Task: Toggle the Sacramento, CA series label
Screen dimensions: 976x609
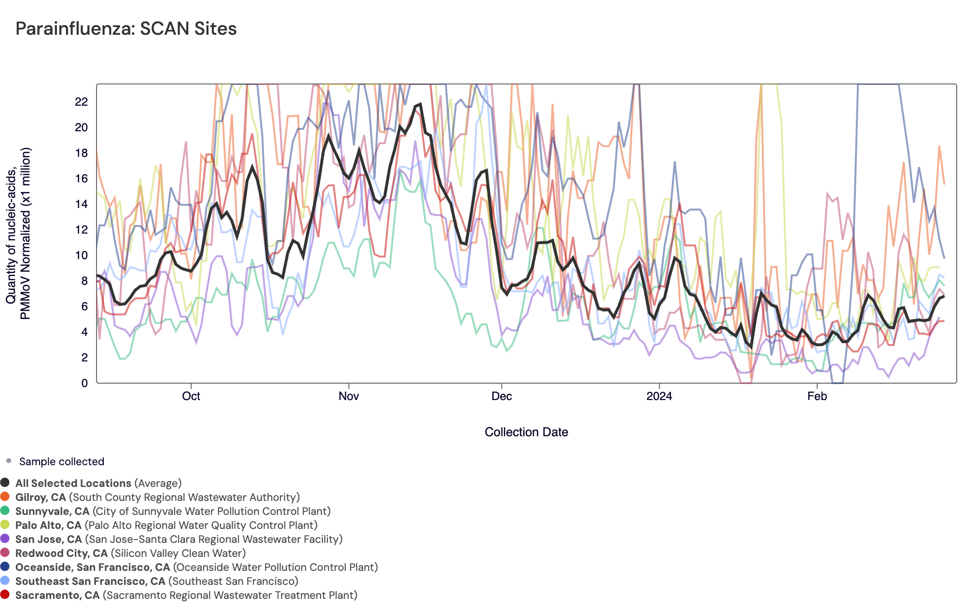Action: 57,595
